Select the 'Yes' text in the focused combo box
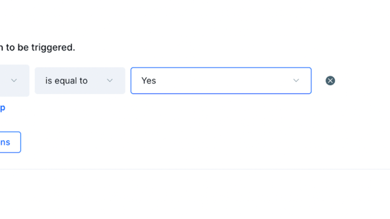This screenshot has height=219, width=390. click(149, 81)
